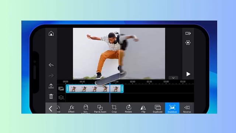Image resolution: width=236 pixels, height=133 pixels.
Task: Select the Effect fx tool
Action: (x=71, y=109)
